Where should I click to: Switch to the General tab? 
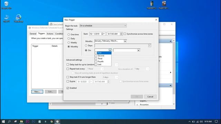pyautogui.click(x=33, y=34)
